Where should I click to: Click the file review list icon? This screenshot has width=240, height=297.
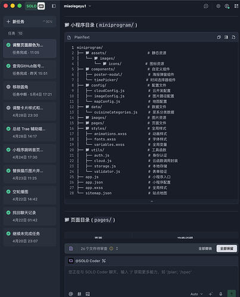click(71, 249)
